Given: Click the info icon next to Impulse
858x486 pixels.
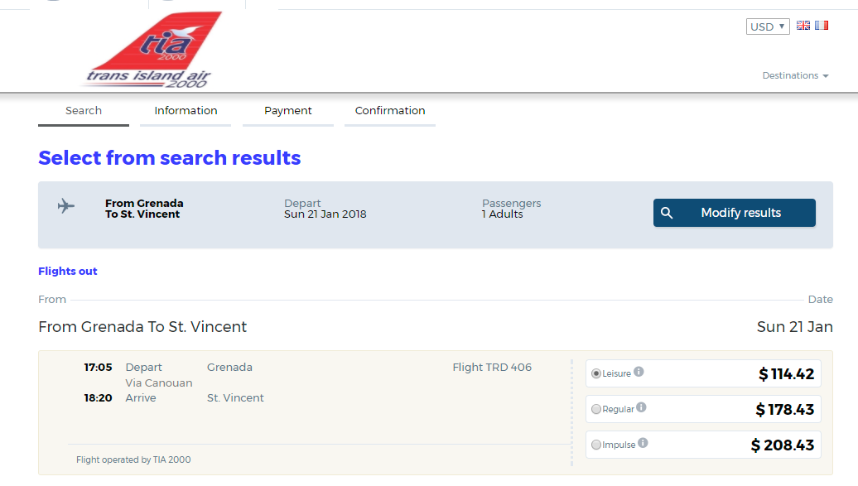Looking at the screenshot, I should tap(643, 443).
